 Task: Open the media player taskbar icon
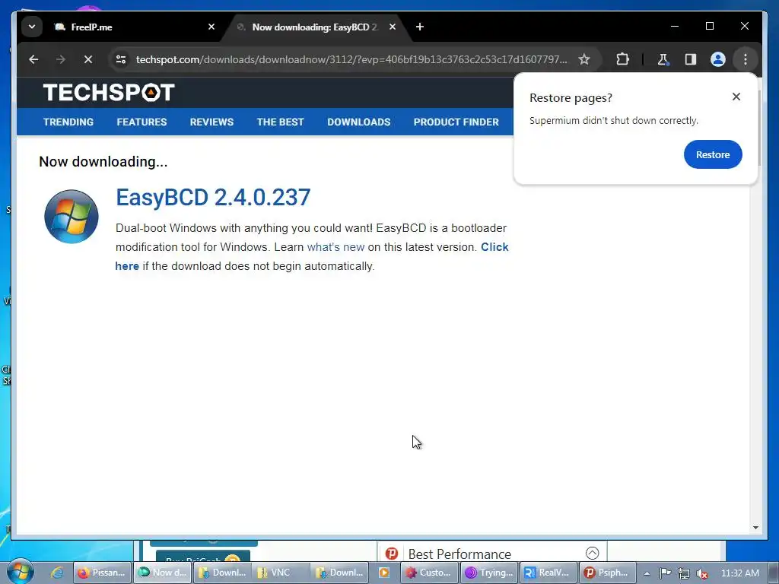coord(383,573)
